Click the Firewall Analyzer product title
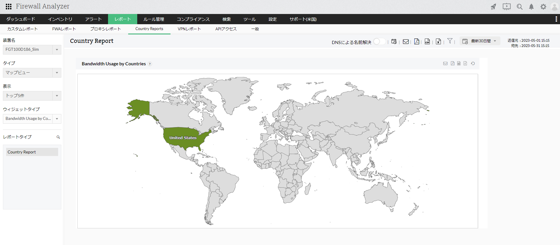 tap(43, 6)
